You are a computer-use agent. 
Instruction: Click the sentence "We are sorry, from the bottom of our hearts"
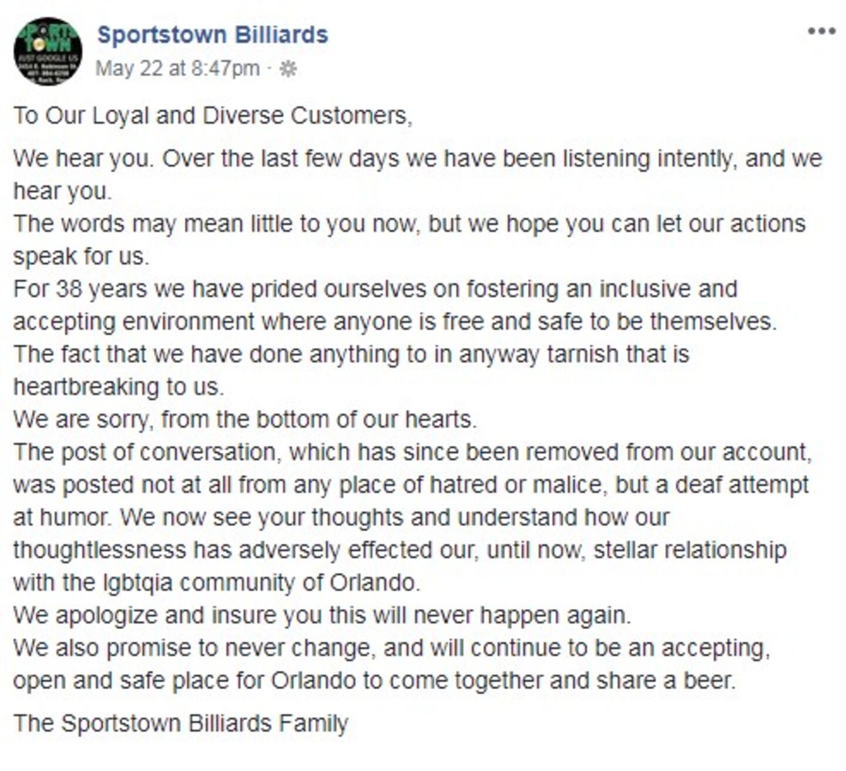click(244, 419)
